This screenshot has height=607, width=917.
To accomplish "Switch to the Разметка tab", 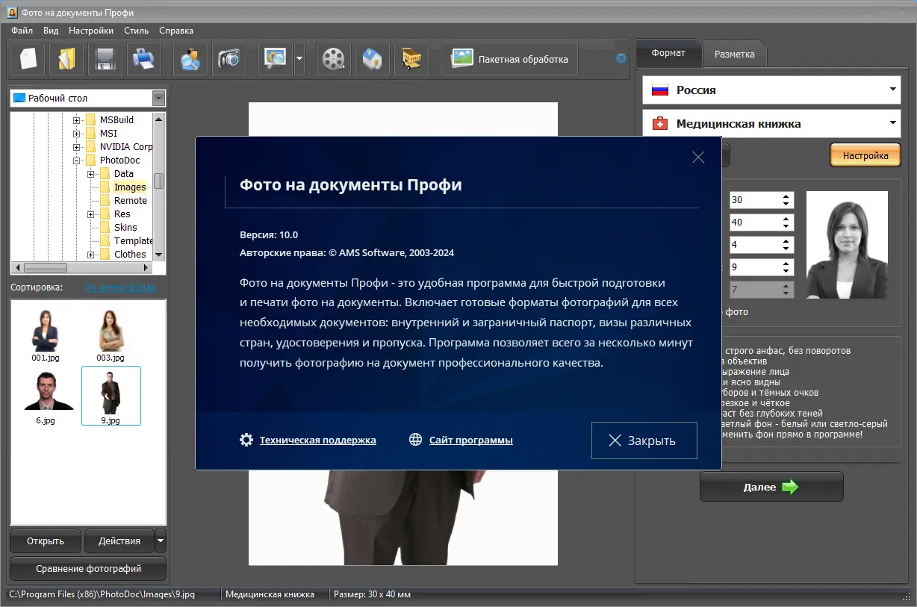I will 734,54.
